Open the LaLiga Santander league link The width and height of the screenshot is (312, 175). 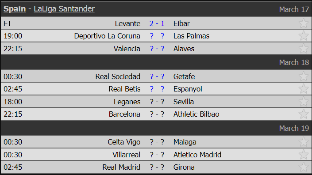[x=64, y=9]
